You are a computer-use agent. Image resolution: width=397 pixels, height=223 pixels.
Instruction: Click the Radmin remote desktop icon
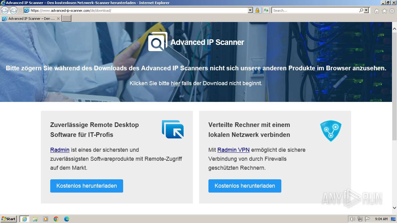(x=173, y=129)
